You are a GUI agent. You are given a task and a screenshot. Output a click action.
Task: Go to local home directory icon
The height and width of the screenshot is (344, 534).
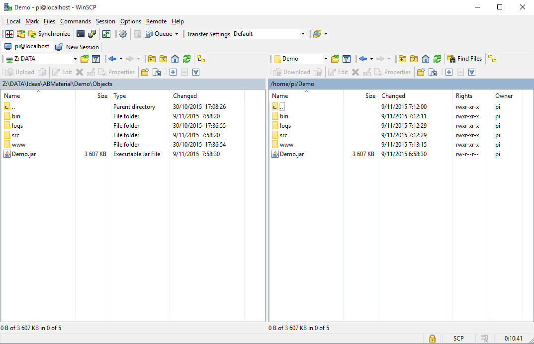pyautogui.click(x=175, y=59)
